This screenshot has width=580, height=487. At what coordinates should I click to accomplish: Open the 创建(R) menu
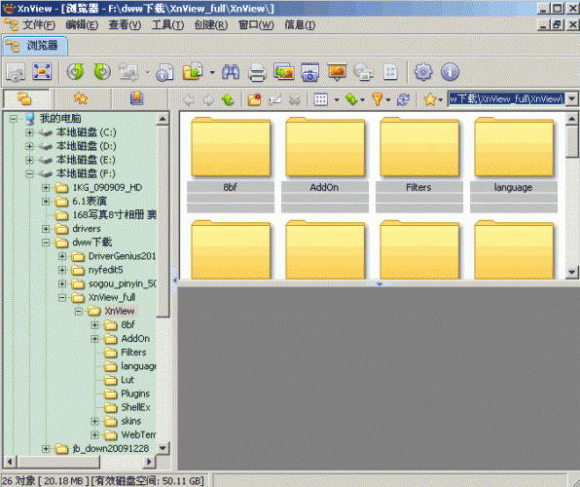(211, 24)
